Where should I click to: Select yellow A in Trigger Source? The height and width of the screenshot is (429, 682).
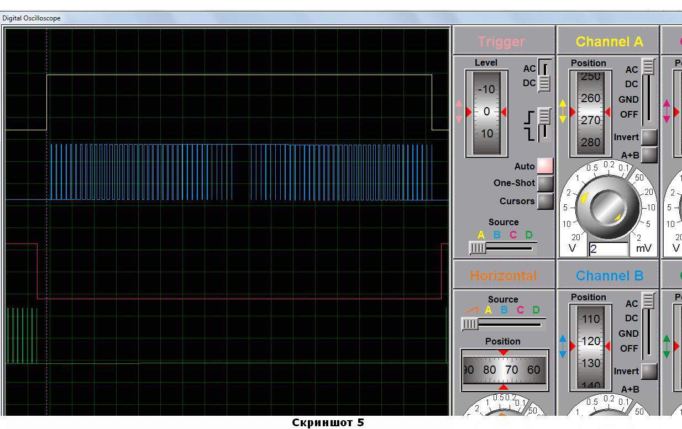tap(481, 235)
